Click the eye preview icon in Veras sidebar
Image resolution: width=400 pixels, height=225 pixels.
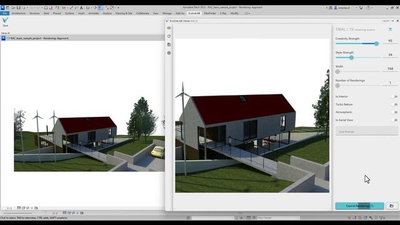[169, 27]
